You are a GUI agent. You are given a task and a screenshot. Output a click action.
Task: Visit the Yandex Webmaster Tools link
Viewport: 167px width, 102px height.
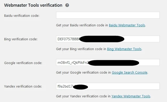(131, 96)
